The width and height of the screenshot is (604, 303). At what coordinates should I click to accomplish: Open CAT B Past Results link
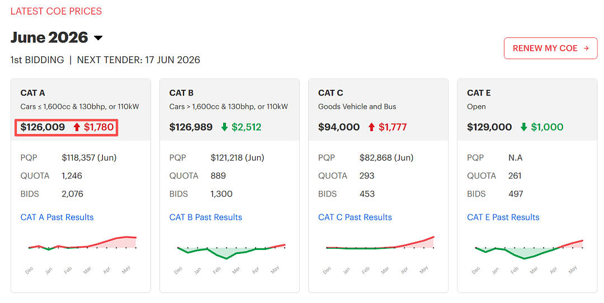tap(206, 217)
